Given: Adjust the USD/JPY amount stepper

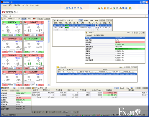Looking at the screenshot, I should (15, 35).
